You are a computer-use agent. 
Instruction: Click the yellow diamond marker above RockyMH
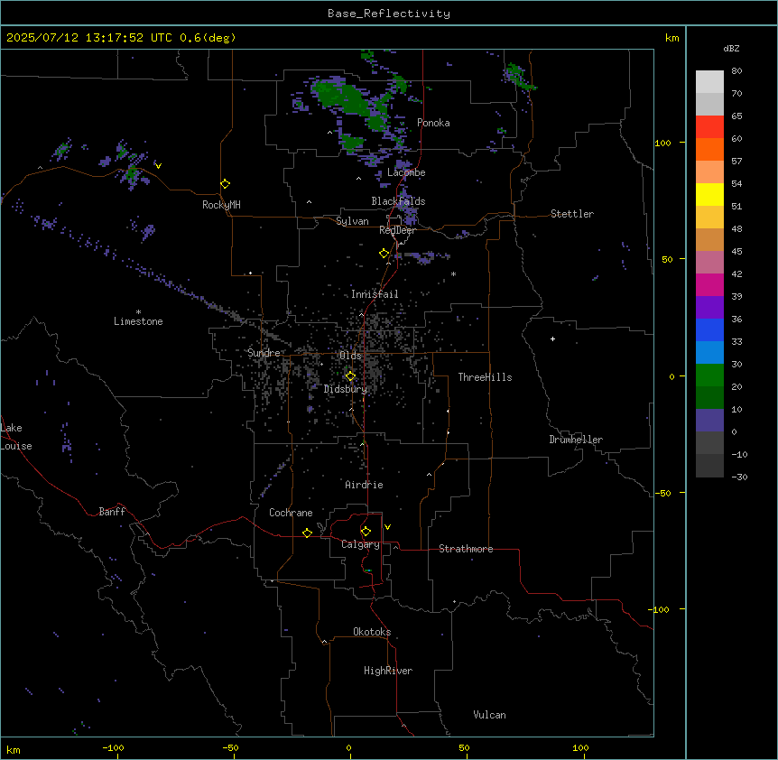(226, 184)
